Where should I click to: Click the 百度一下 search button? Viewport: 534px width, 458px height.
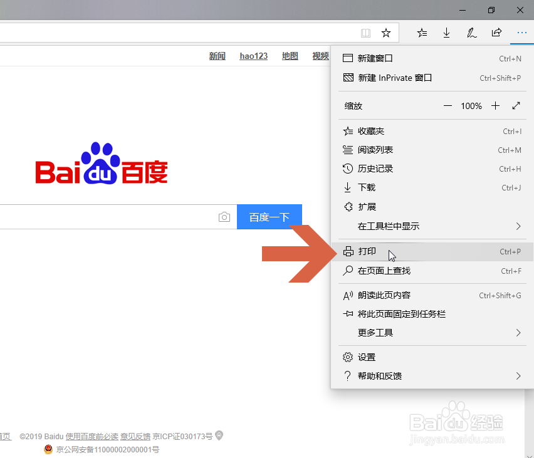tap(270, 217)
